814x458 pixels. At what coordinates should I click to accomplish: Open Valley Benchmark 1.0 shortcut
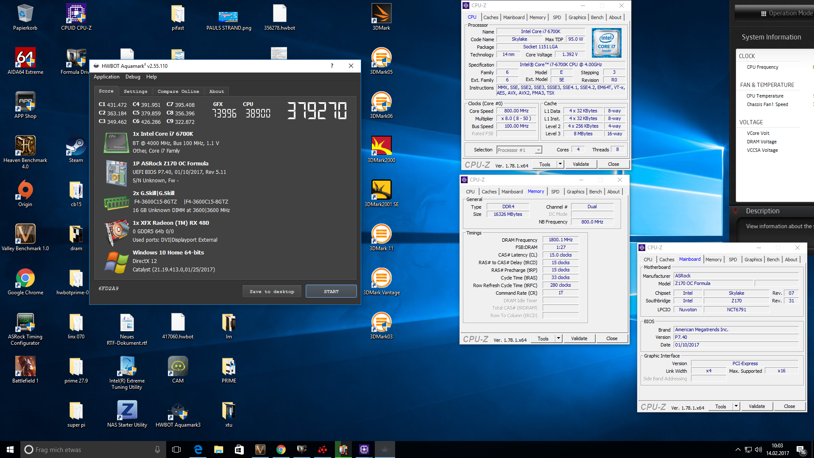[25, 238]
